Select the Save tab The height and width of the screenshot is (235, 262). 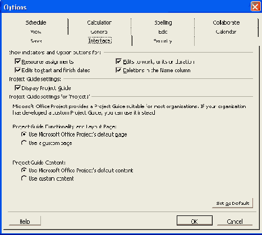click(36, 41)
